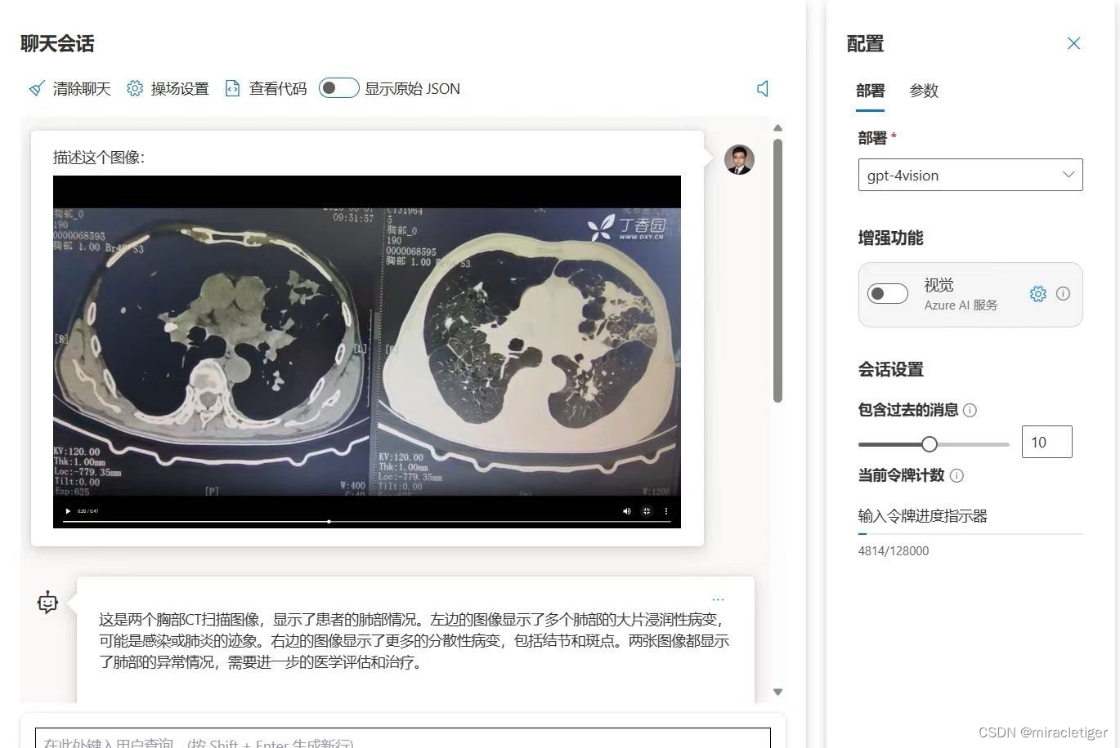Viewport: 1120px width, 748px height.
Task: Switch to the 参数 tab
Action: 924,91
